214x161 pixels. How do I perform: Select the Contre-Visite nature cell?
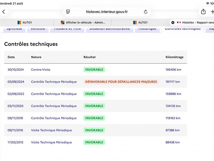(x=41, y=69)
